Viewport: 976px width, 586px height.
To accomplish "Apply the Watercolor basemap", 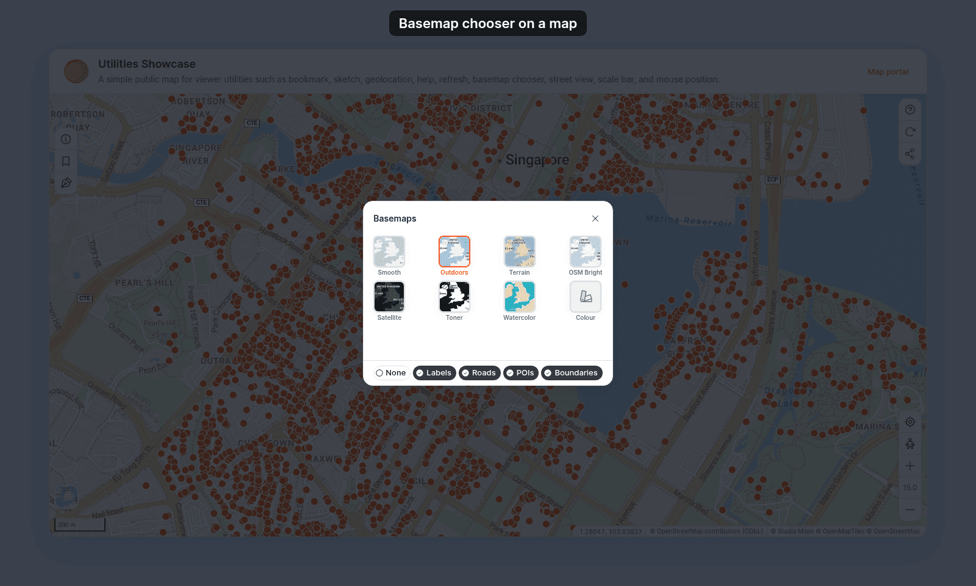I will [520, 297].
